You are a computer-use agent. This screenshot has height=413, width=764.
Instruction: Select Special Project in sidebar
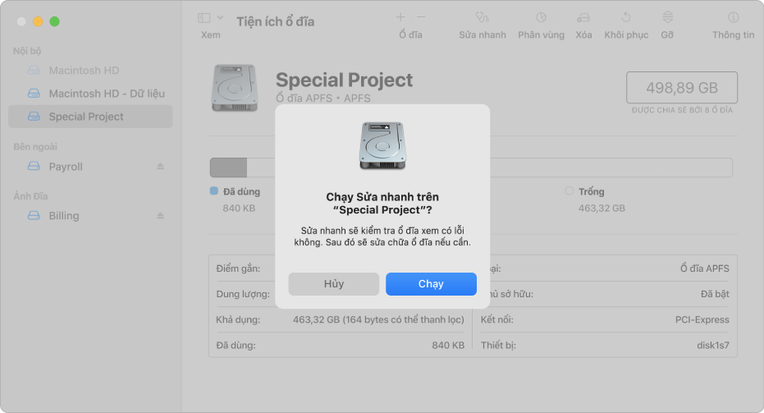point(86,117)
